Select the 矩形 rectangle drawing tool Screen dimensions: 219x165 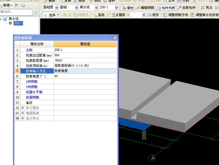[153, 15]
